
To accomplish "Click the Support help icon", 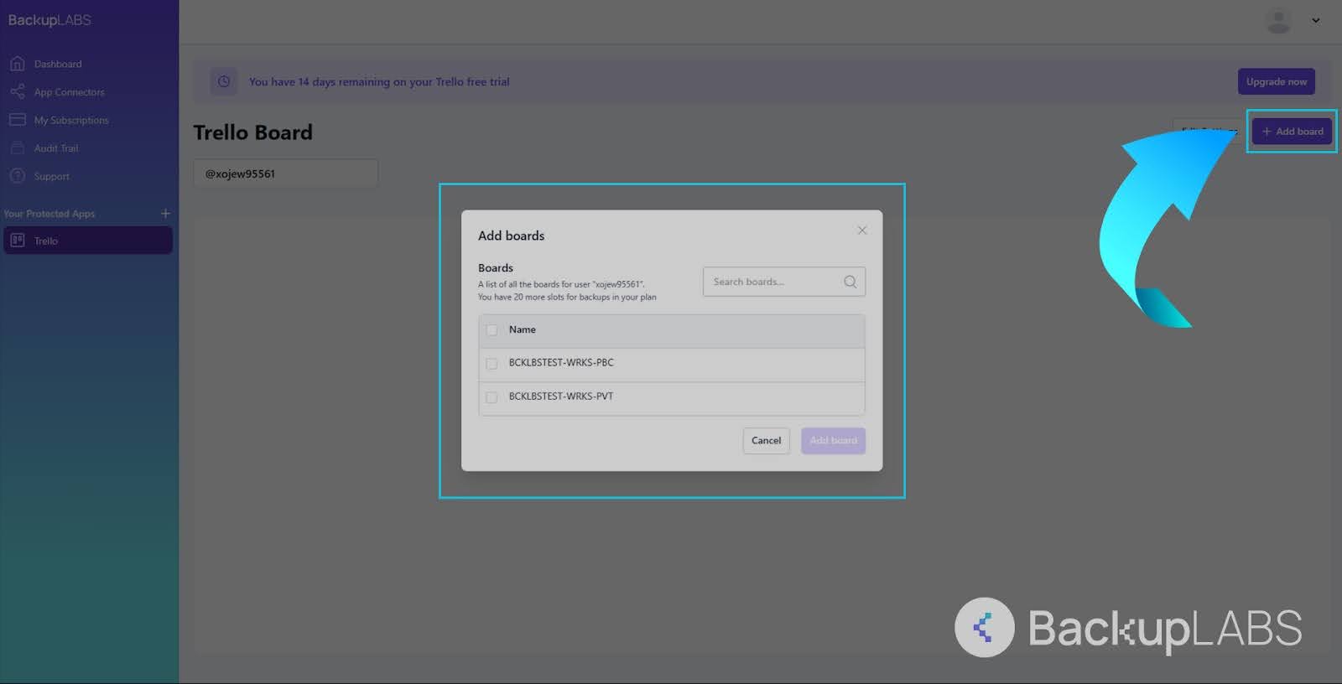I will click(17, 176).
